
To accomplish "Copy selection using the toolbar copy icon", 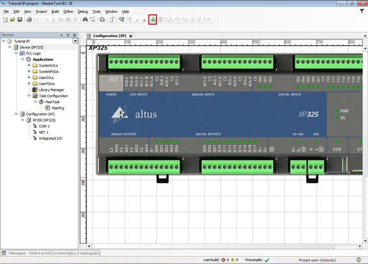I will [x=61, y=19].
